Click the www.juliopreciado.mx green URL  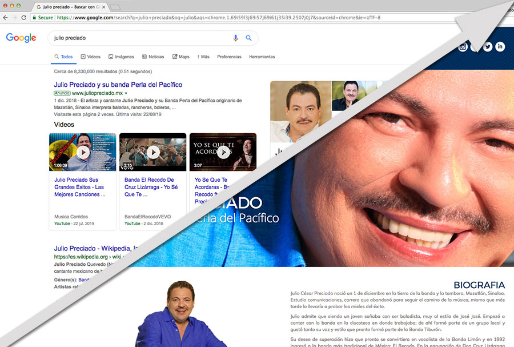click(x=97, y=93)
